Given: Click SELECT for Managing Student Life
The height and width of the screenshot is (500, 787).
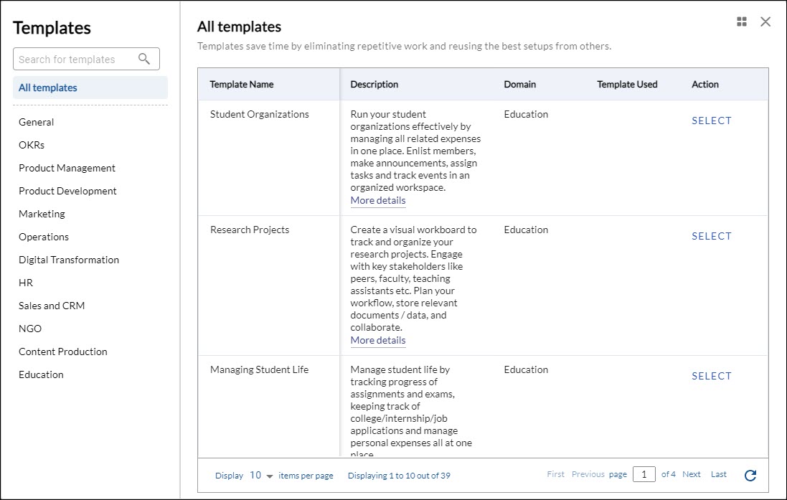Looking at the screenshot, I should (x=711, y=375).
